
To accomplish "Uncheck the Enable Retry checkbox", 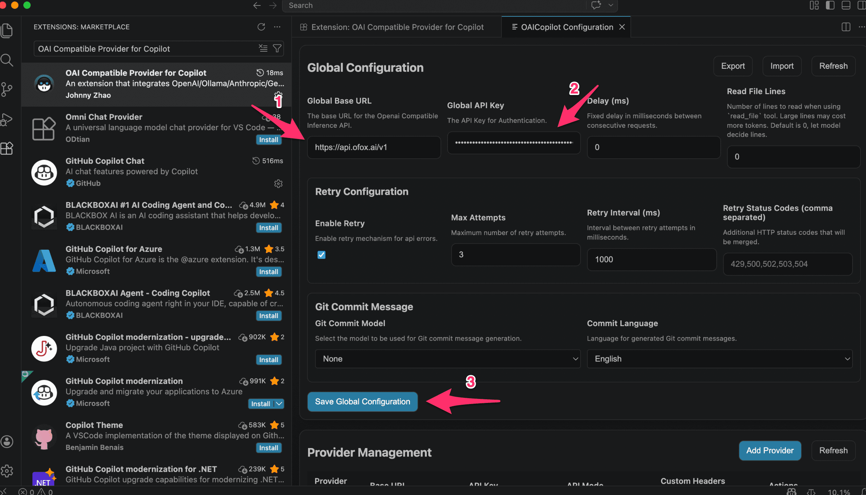I will (321, 255).
